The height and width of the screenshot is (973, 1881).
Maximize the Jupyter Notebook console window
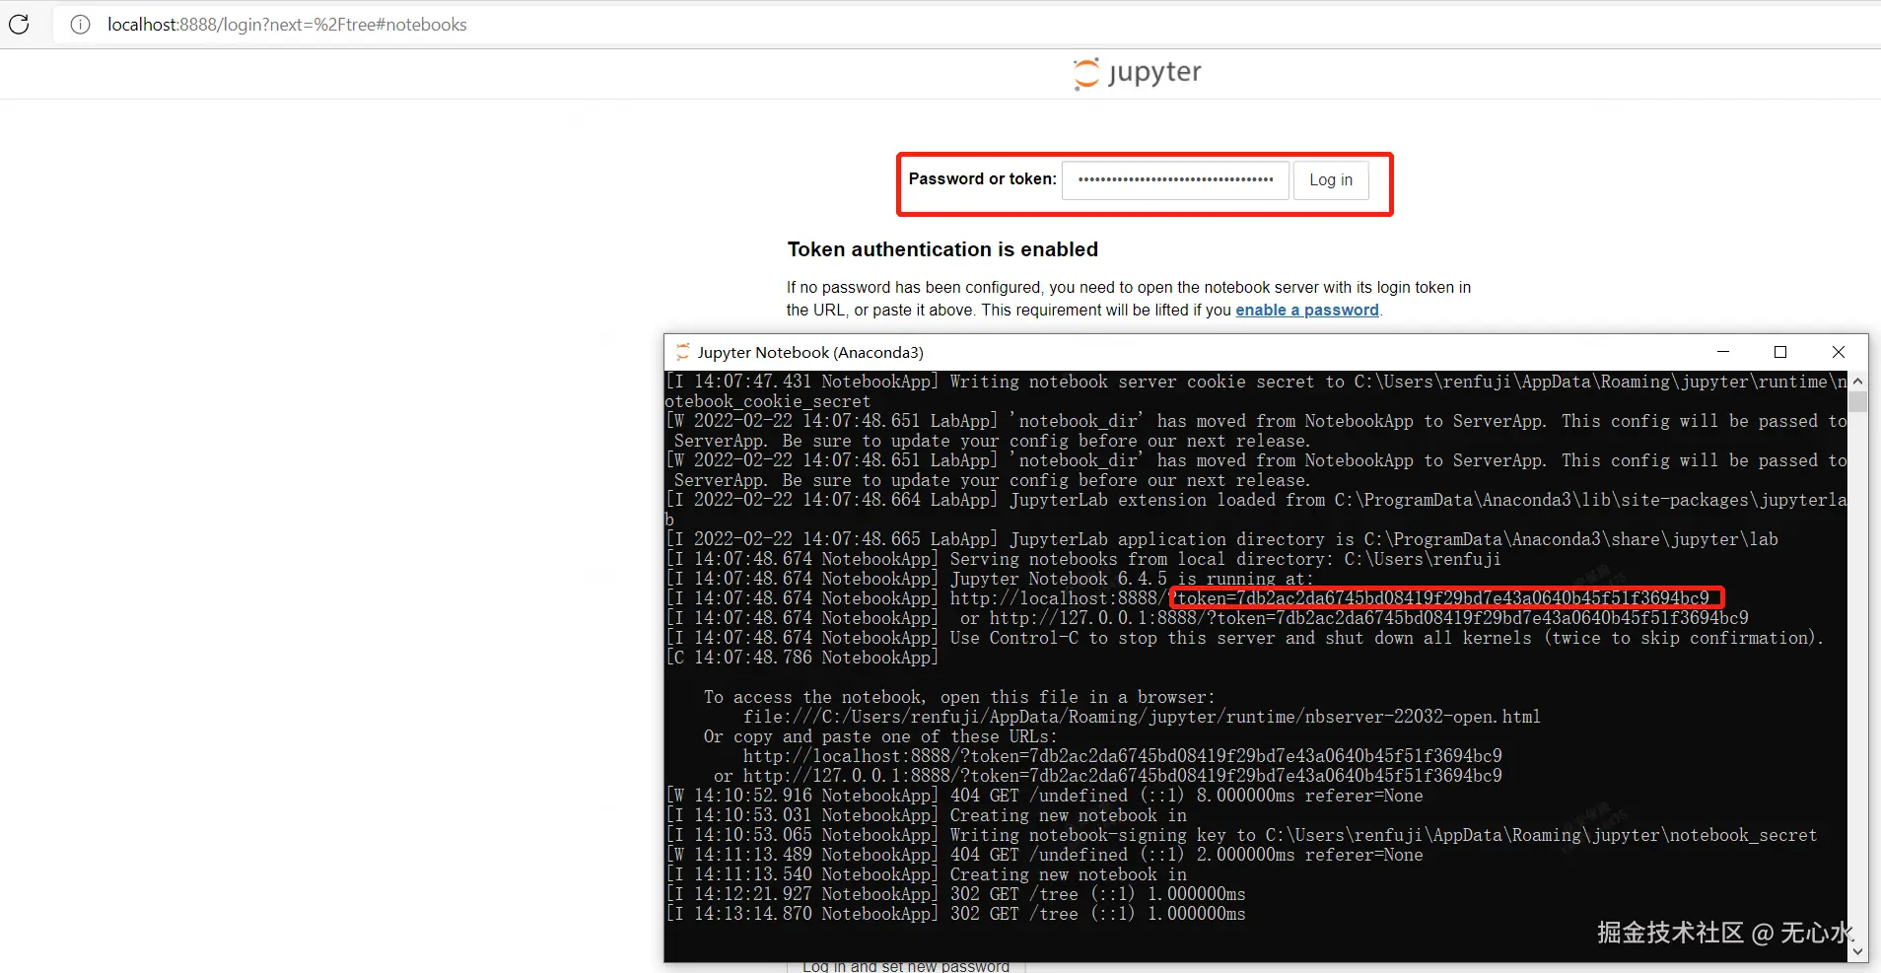coord(1780,352)
